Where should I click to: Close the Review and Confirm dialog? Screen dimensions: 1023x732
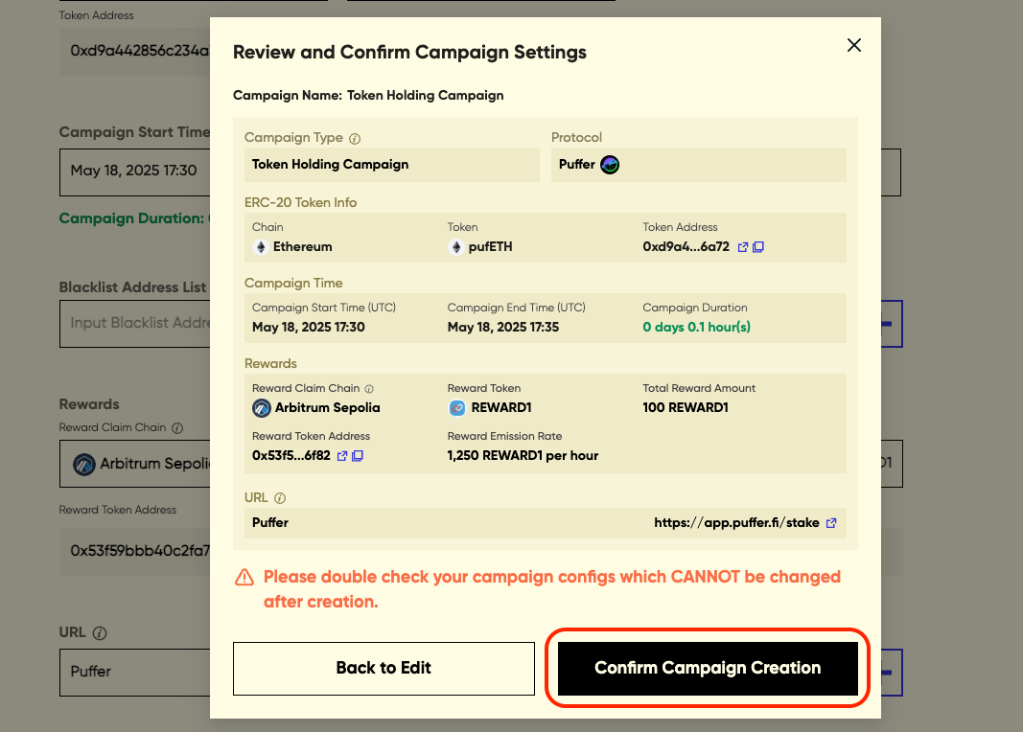click(853, 45)
